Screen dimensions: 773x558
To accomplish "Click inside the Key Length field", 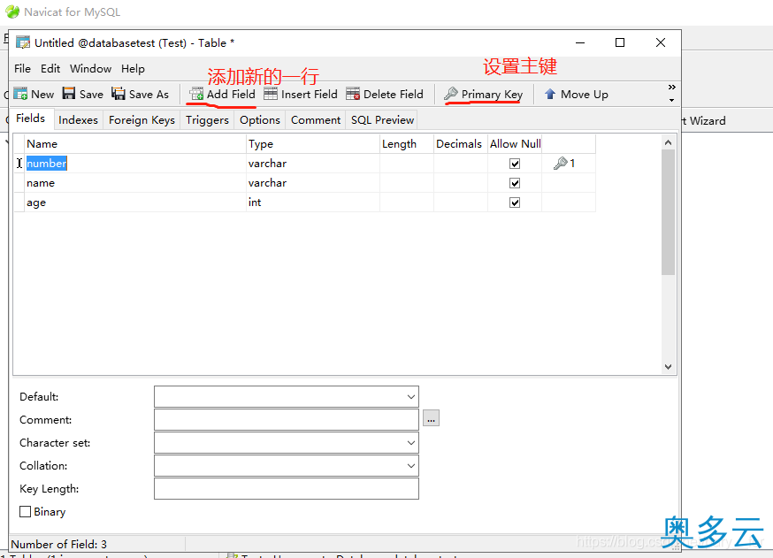I will point(286,489).
